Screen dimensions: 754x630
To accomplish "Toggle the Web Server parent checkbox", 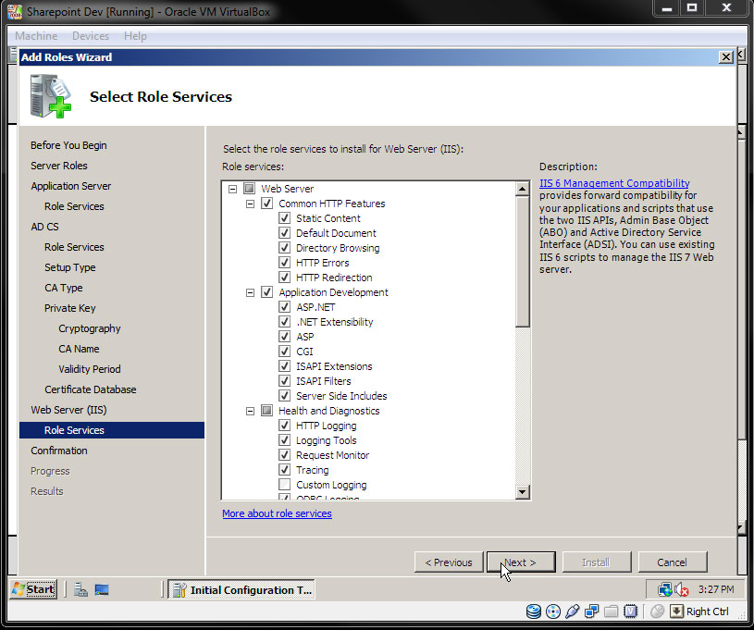I will coord(249,189).
